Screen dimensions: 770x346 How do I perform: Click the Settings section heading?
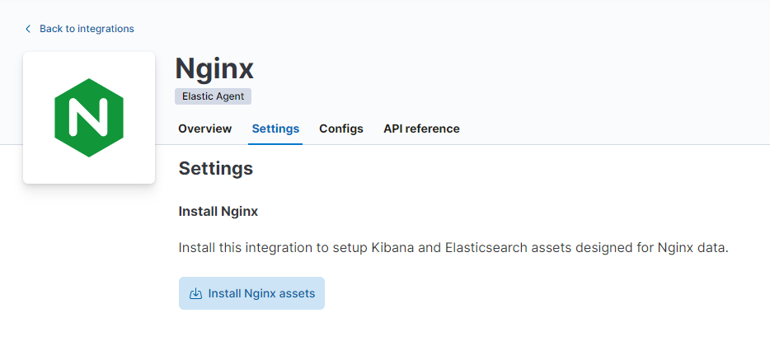(215, 169)
